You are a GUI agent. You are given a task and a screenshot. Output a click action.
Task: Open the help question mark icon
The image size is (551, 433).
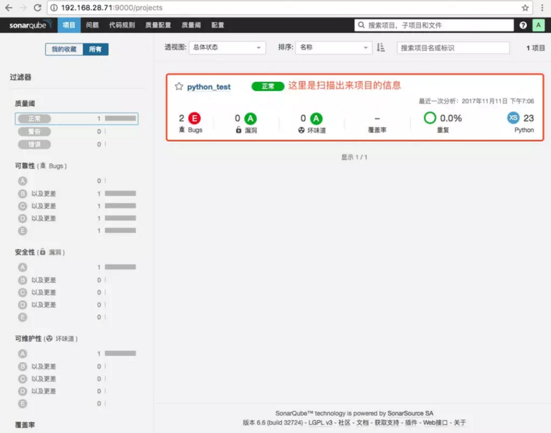[524, 25]
